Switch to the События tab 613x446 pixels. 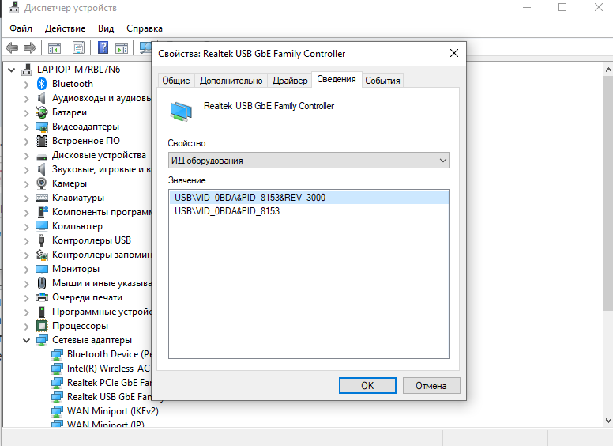point(382,81)
